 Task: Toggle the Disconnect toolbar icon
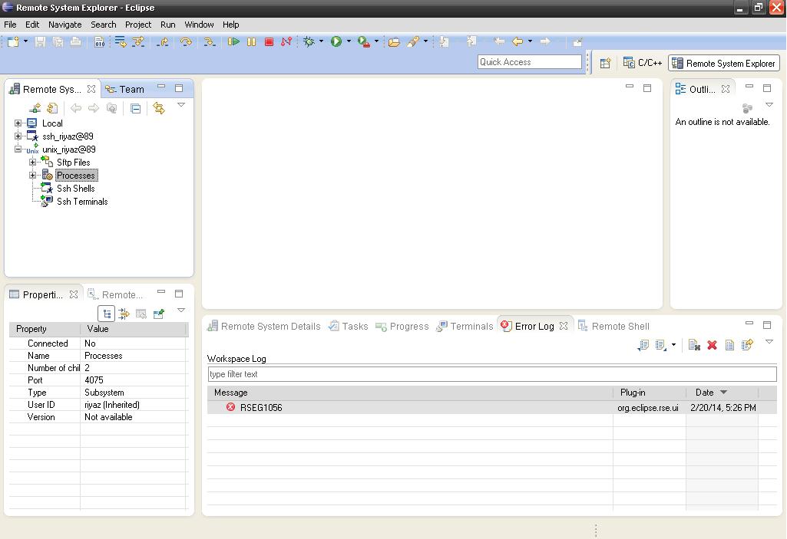click(286, 42)
